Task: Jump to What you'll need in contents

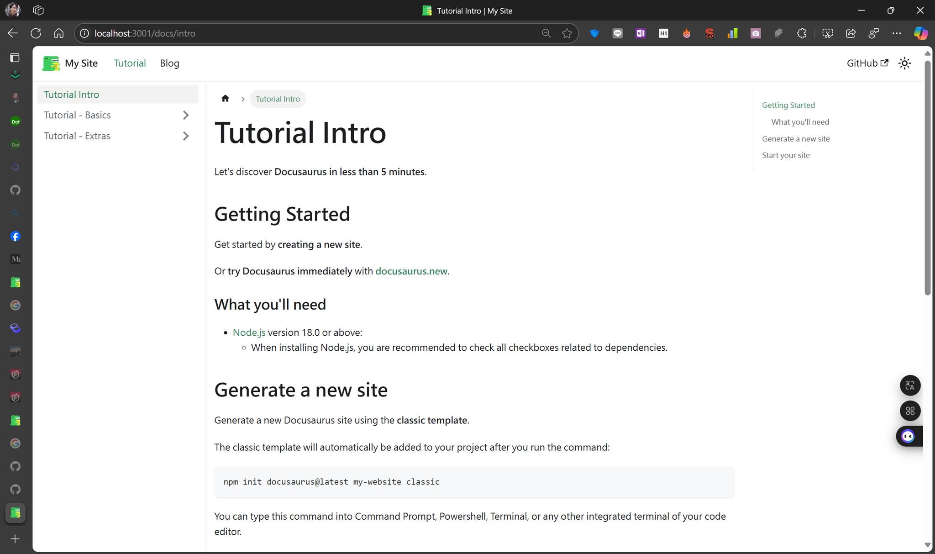Action: pos(800,122)
